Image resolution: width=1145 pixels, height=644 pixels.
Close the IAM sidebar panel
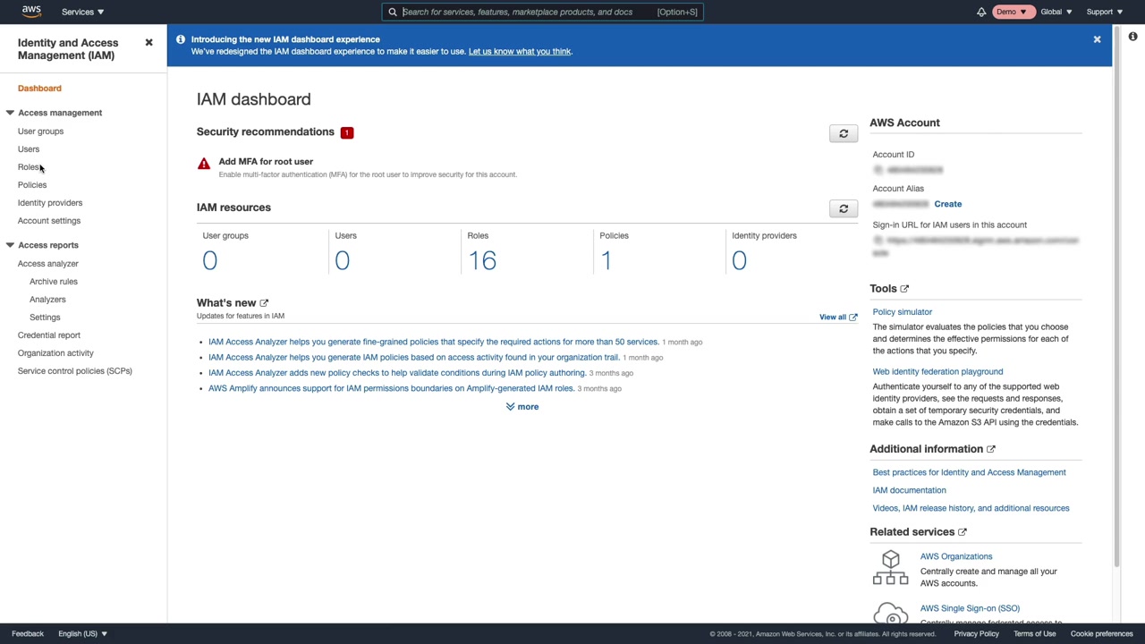tap(148, 42)
